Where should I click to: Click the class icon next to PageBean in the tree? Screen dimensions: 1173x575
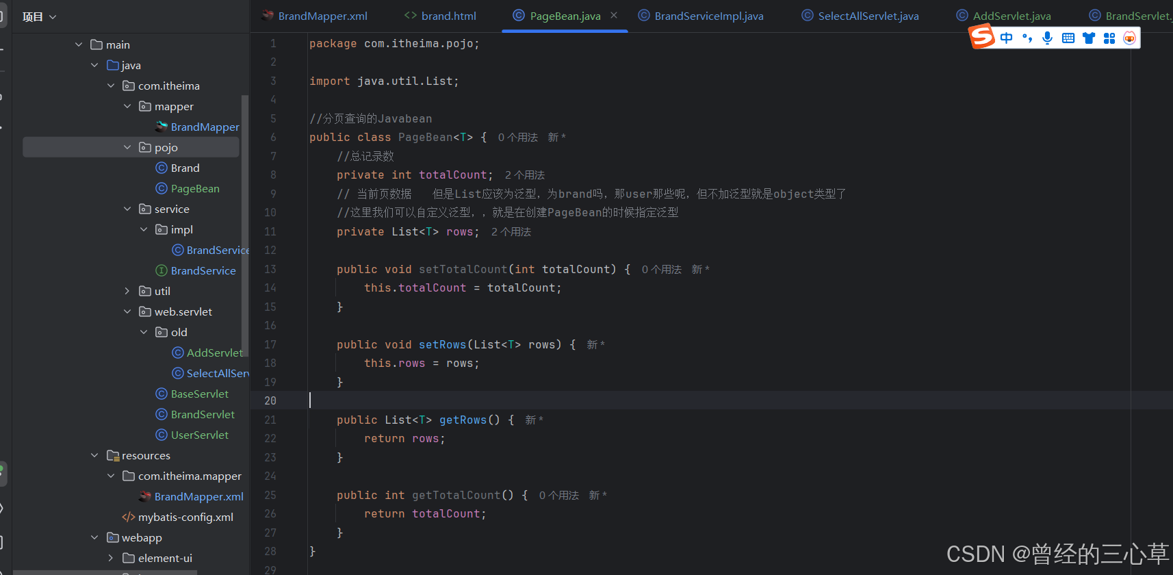162,188
